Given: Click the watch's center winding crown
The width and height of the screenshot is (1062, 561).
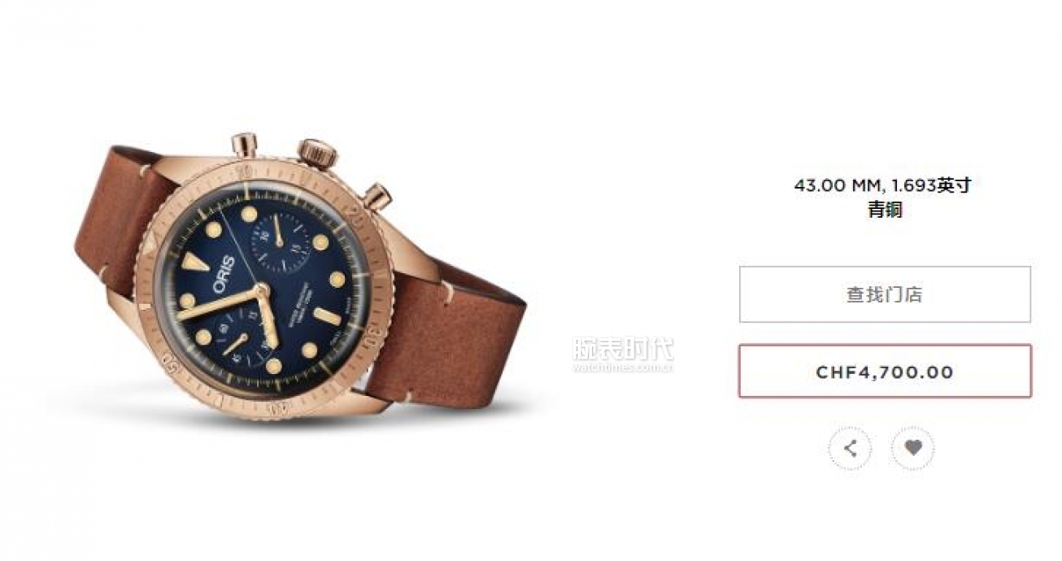Looking at the screenshot, I should click(x=318, y=151).
